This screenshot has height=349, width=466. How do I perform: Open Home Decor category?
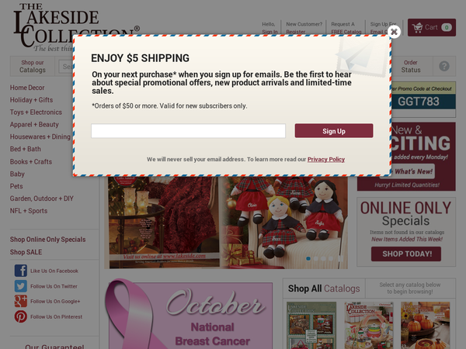point(27,88)
